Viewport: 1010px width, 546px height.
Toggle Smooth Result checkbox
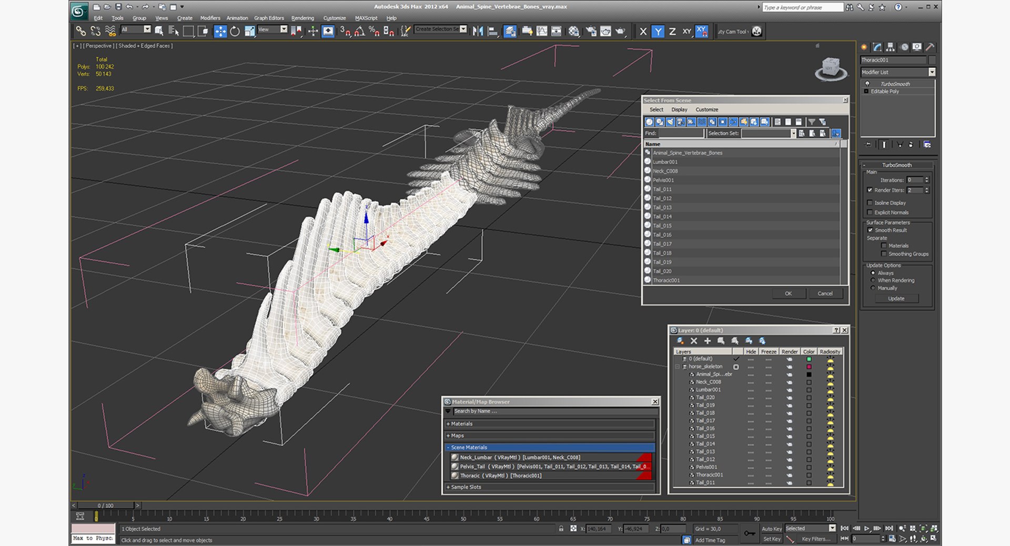pos(870,230)
